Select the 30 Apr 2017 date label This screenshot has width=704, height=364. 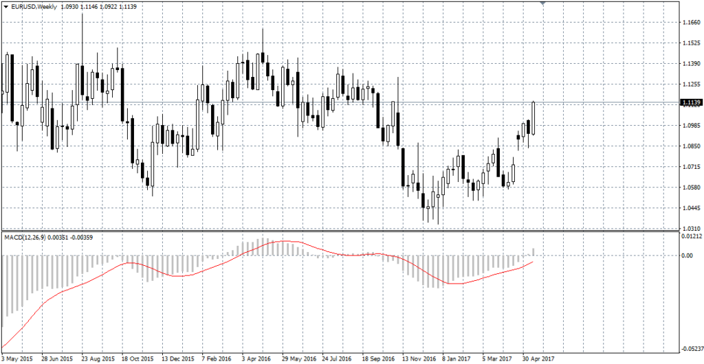click(x=536, y=359)
